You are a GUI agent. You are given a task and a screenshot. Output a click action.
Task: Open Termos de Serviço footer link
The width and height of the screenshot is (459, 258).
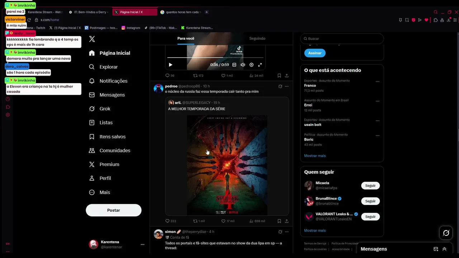pos(315,244)
